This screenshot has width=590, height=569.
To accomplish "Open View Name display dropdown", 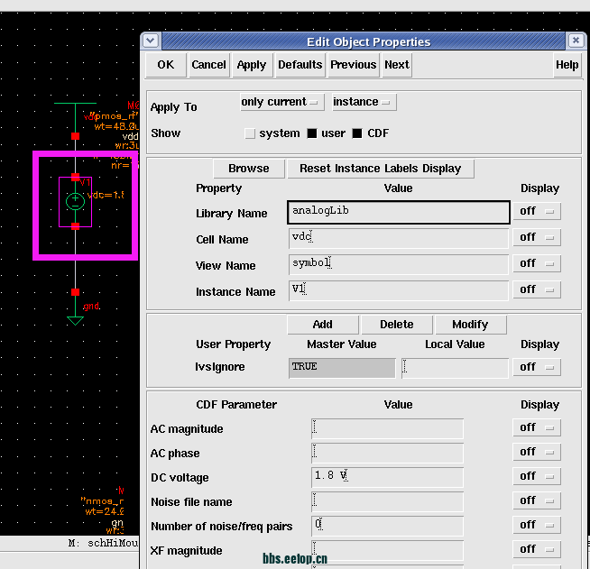I will 537,263.
